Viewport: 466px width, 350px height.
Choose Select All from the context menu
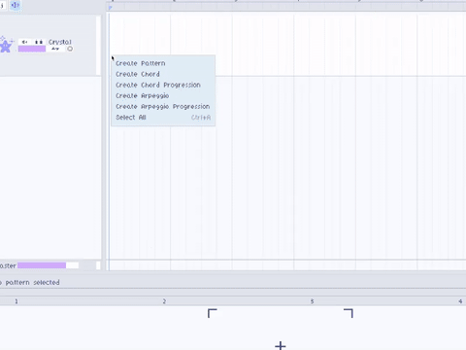(163, 118)
